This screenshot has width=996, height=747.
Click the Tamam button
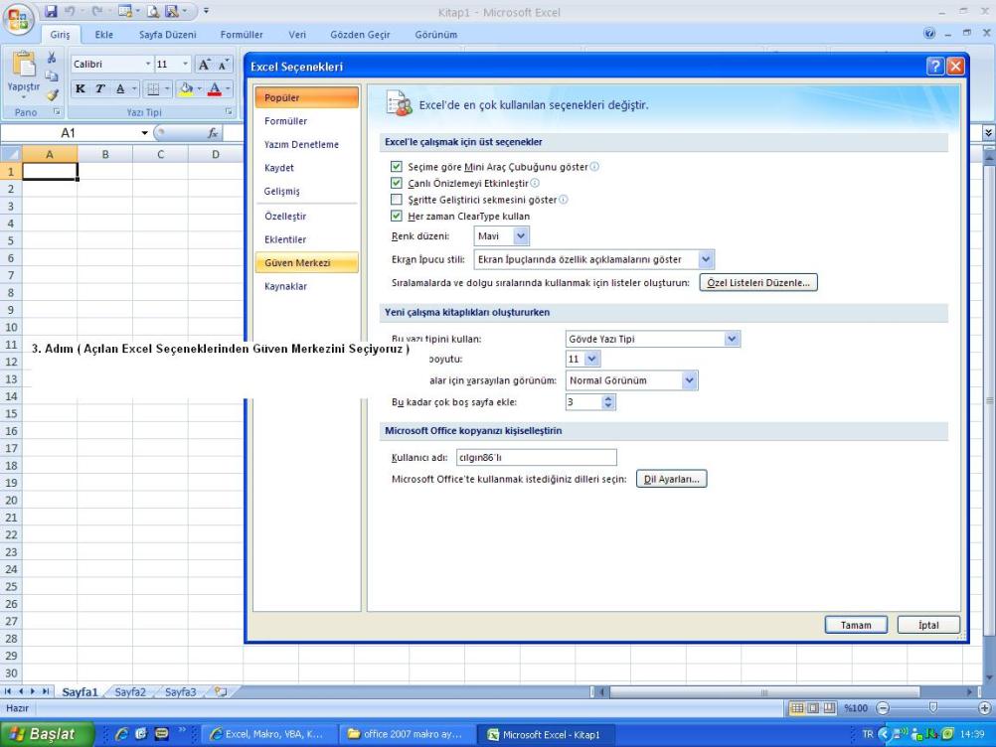pos(856,625)
